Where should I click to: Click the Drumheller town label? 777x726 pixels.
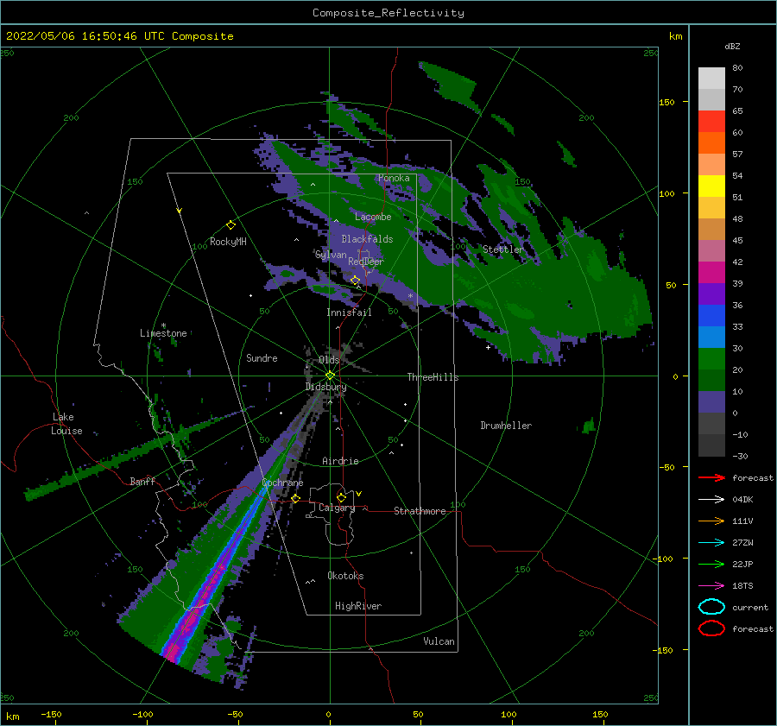[x=506, y=426]
